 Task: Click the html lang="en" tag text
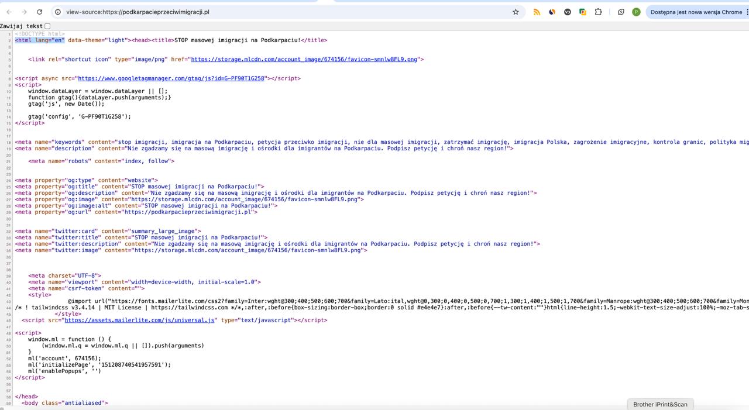[40, 40]
